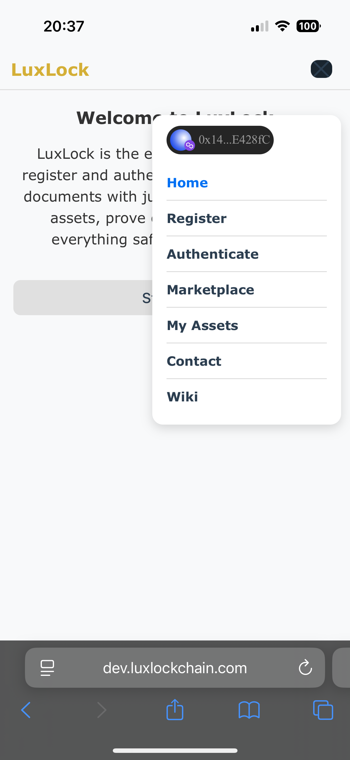This screenshot has height=760, width=350.
Task: Select Home in the menu
Action: coord(187,183)
